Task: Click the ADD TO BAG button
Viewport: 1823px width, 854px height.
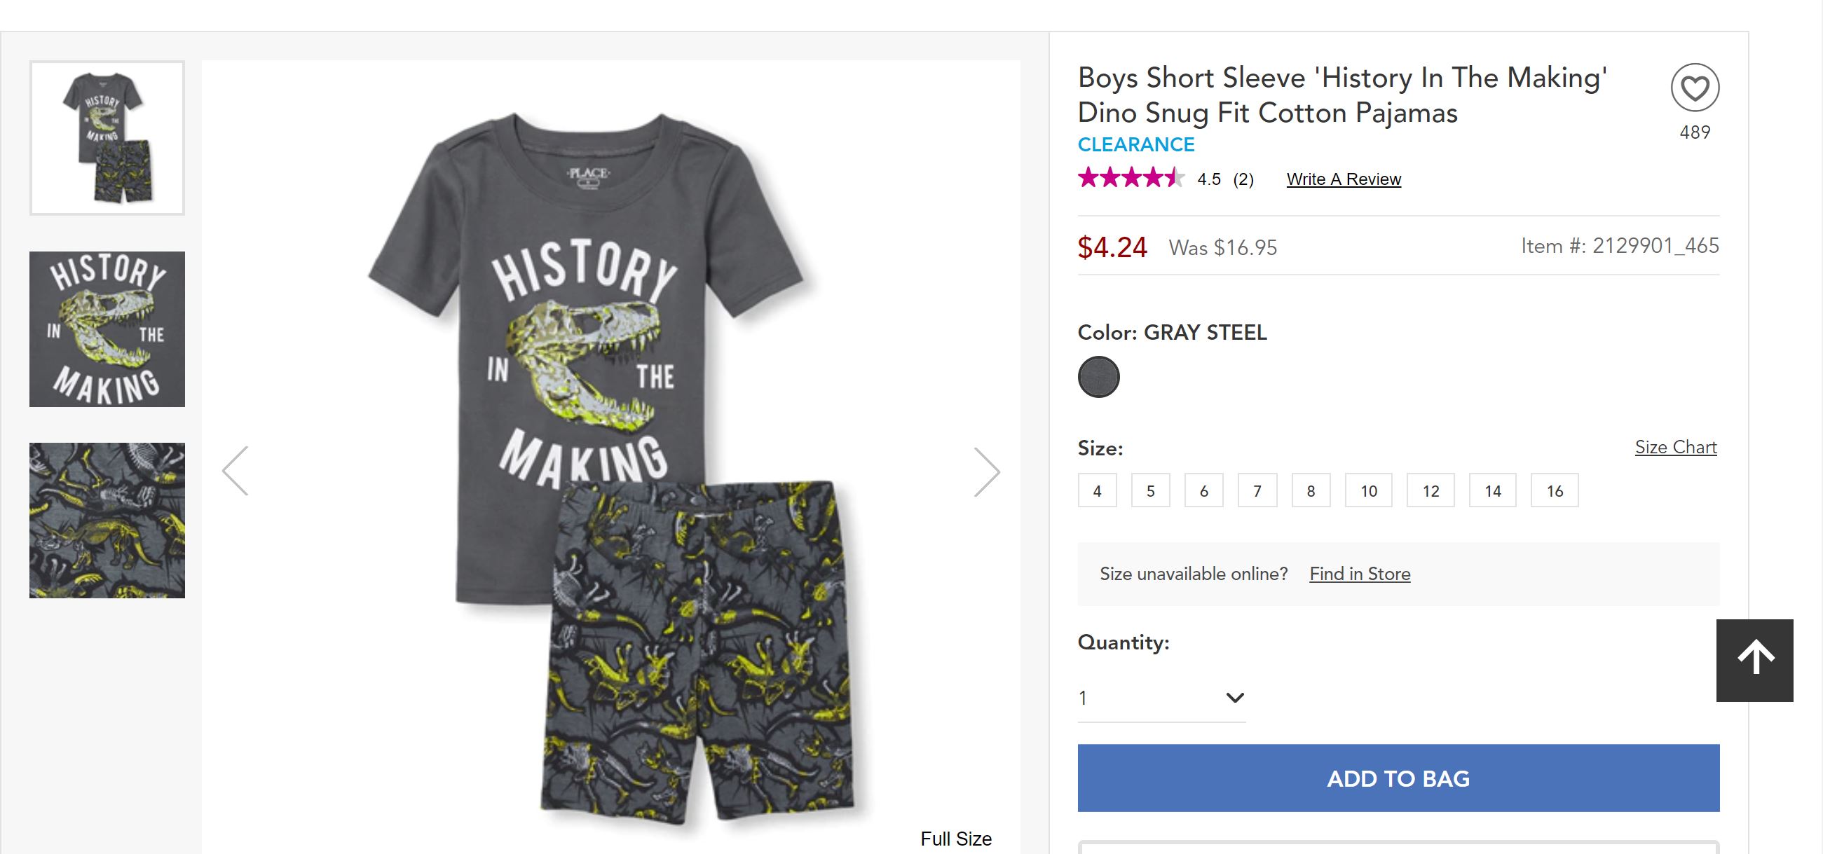Action: pyautogui.click(x=1398, y=778)
